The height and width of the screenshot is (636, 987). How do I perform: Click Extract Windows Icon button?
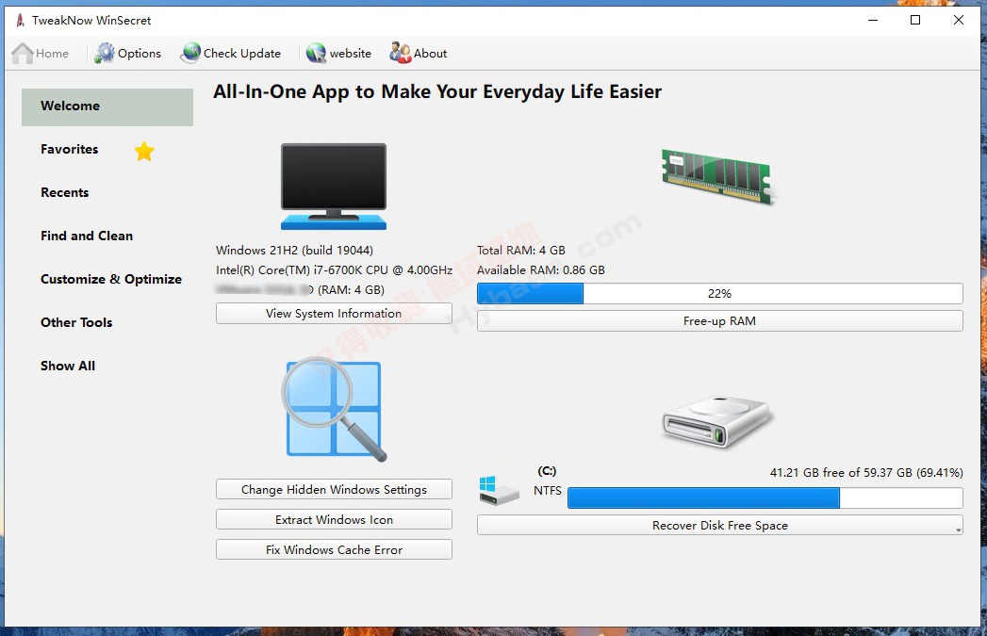click(334, 519)
